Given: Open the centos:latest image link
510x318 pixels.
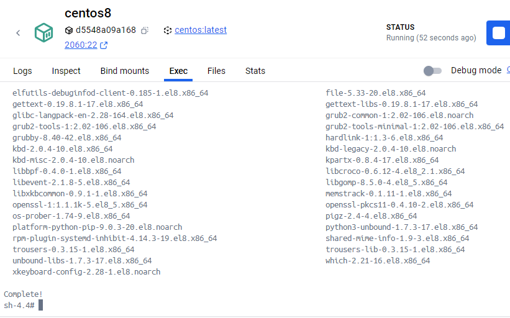Looking at the screenshot, I should [x=201, y=30].
